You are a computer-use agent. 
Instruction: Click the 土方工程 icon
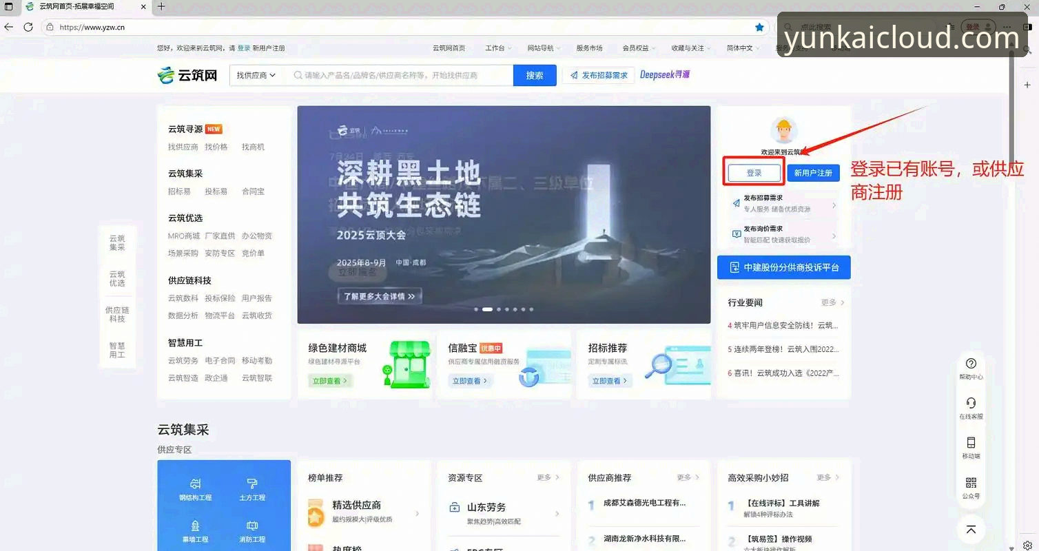(252, 484)
